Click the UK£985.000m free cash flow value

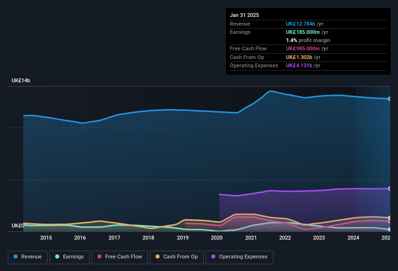coord(303,48)
